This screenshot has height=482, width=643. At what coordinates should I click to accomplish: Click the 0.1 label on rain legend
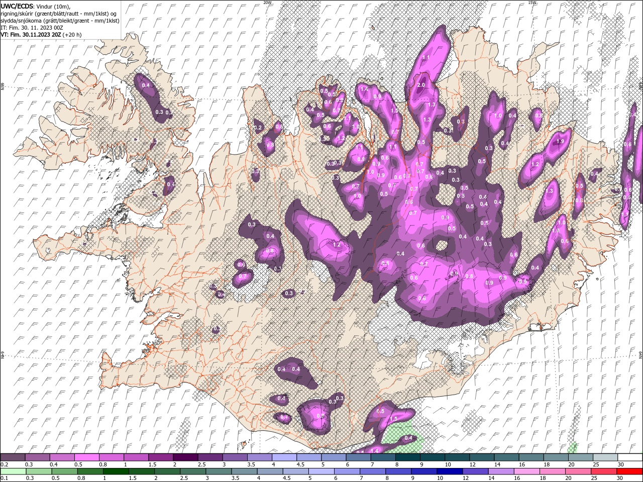pyautogui.click(x=4, y=478)
